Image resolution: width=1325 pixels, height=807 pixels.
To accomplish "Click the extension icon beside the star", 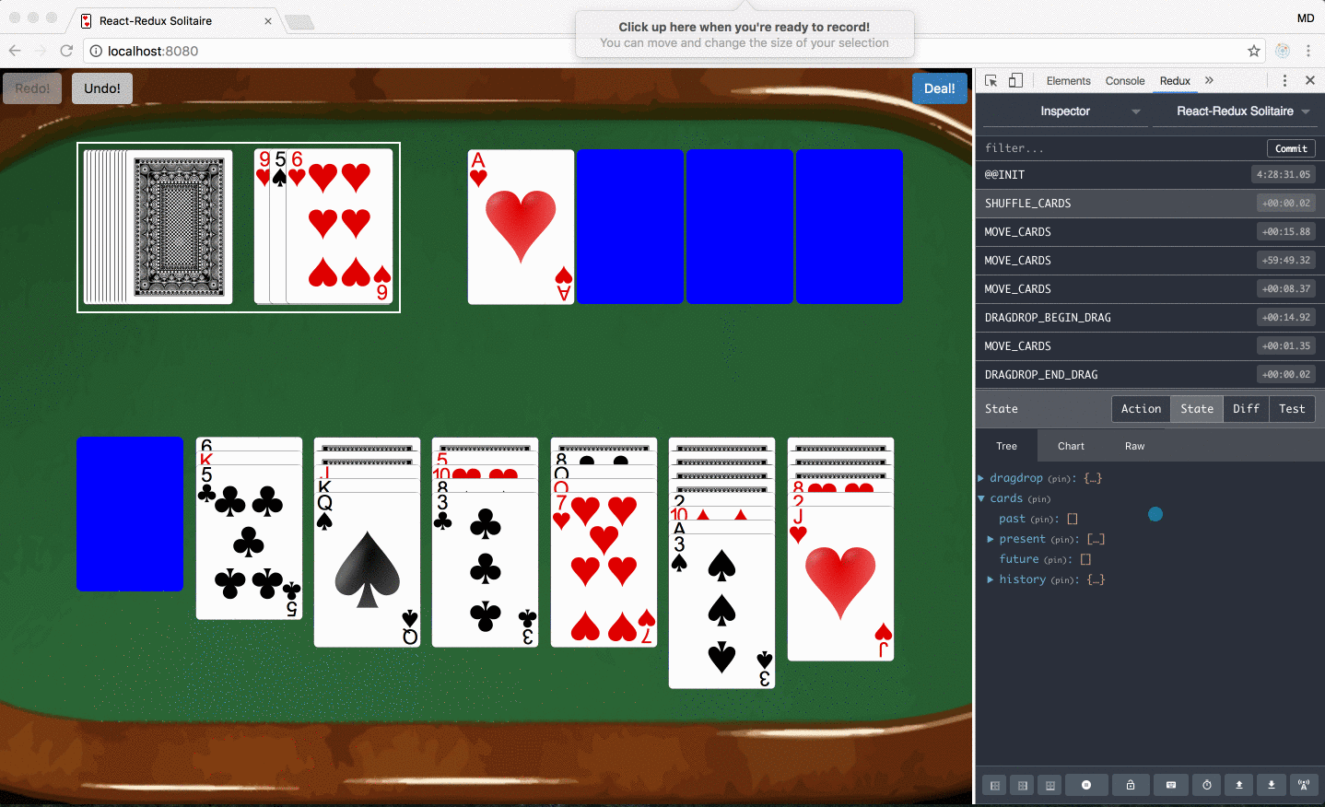I will (x=1282, y=51).
